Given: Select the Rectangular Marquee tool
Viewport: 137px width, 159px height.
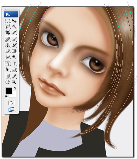Looking at the screenshot, I should (8, 21).
